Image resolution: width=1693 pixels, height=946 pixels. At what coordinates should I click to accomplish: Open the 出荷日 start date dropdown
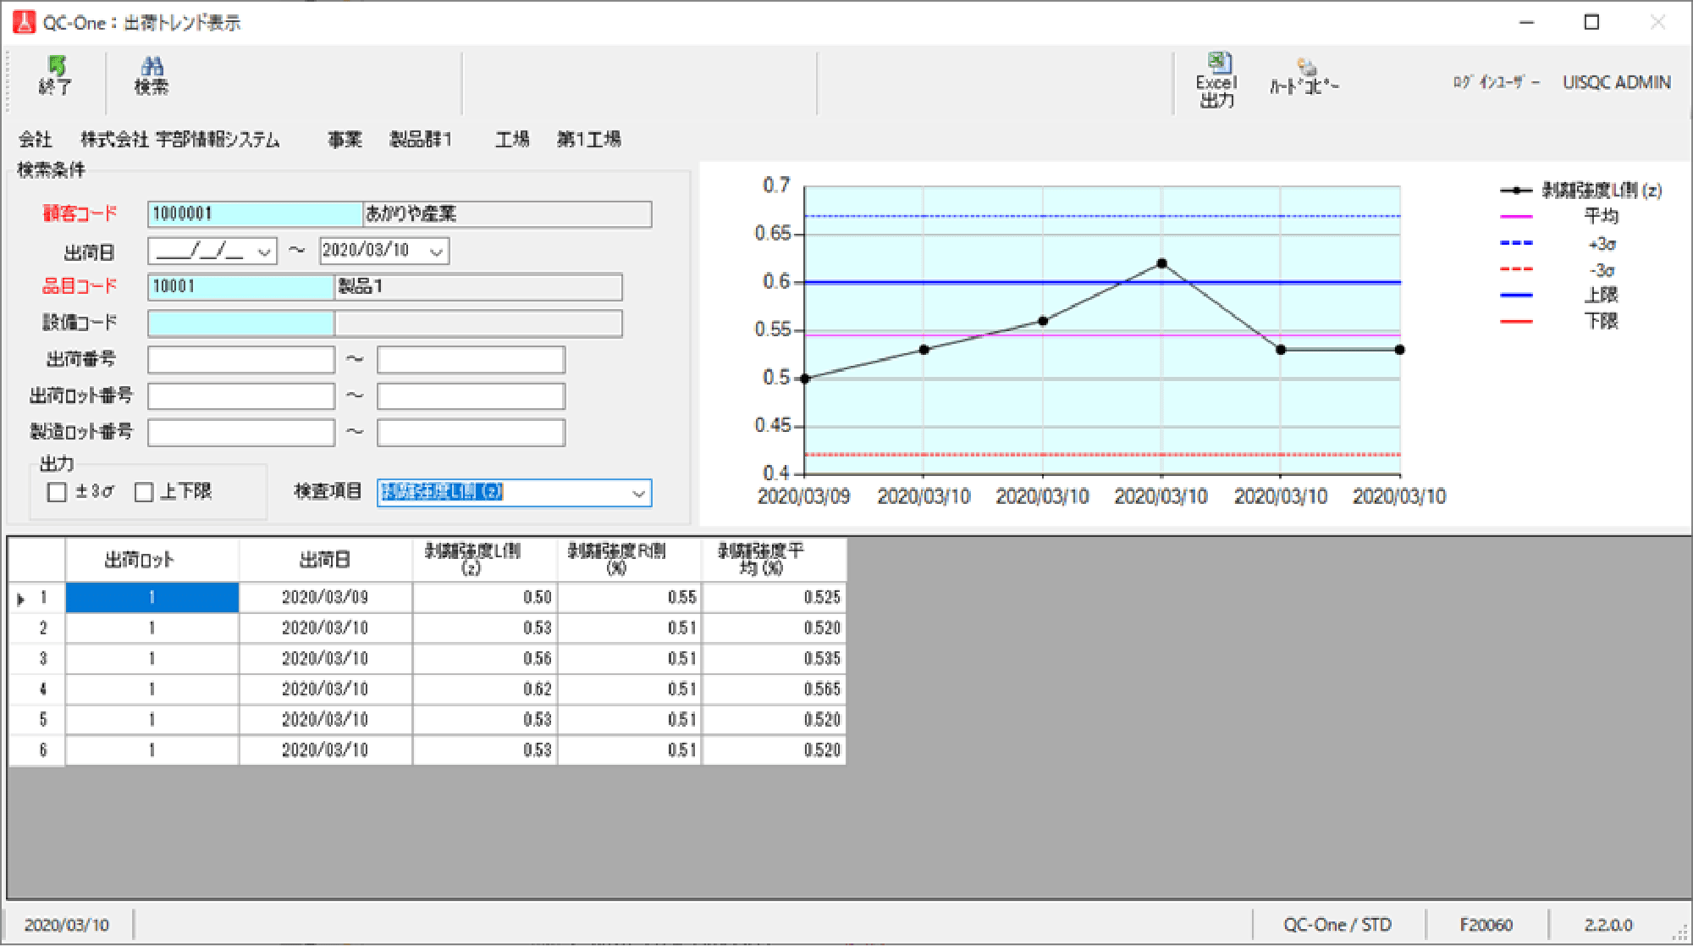(x=264, y=252)
